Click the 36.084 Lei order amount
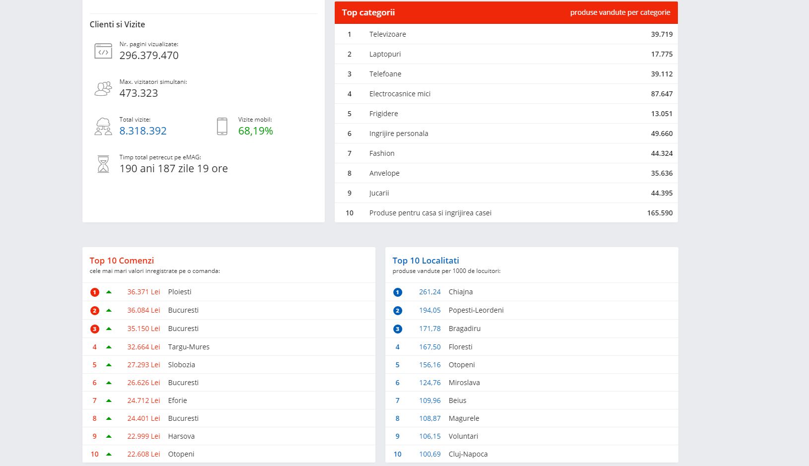 [x=144, y=310]
